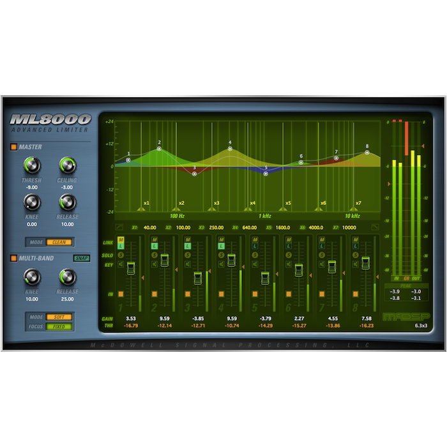Click the X5 crossover value 1600.0
Screen dimensions: 447x447
[x=283, y=227]
